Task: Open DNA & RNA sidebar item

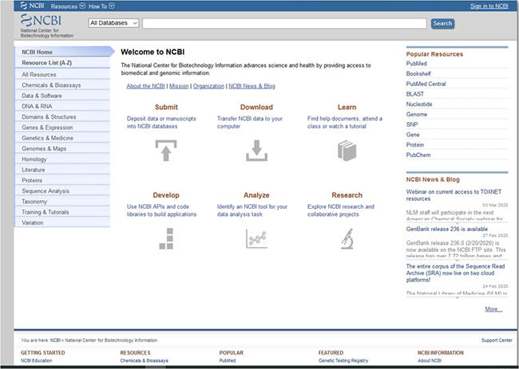Action: click(x=62, y=106)
